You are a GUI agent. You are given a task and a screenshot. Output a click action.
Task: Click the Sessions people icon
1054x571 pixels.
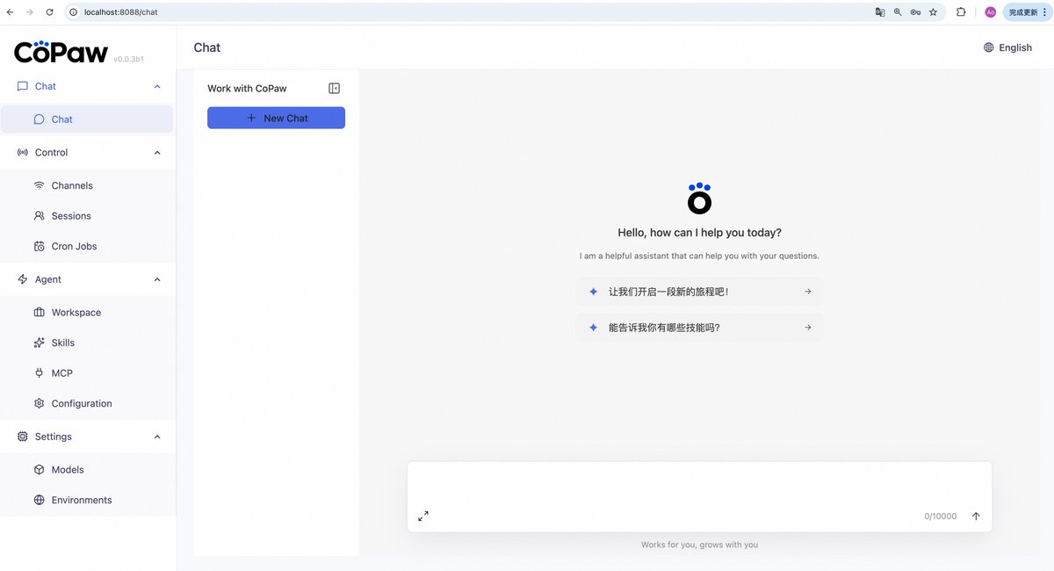(39, 215)
